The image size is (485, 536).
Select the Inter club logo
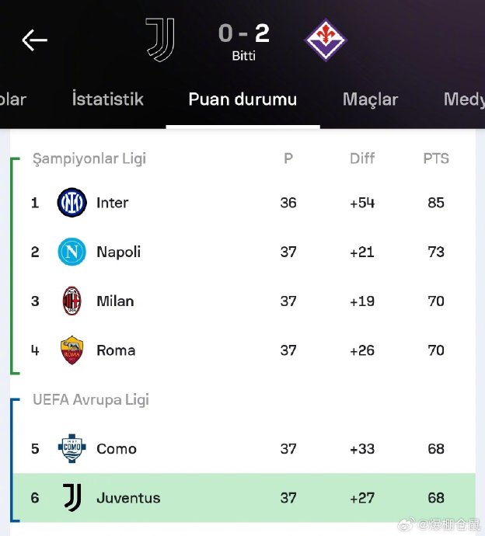[72, 203]
